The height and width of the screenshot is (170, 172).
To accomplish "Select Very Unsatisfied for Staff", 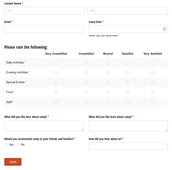I will 56,102.
